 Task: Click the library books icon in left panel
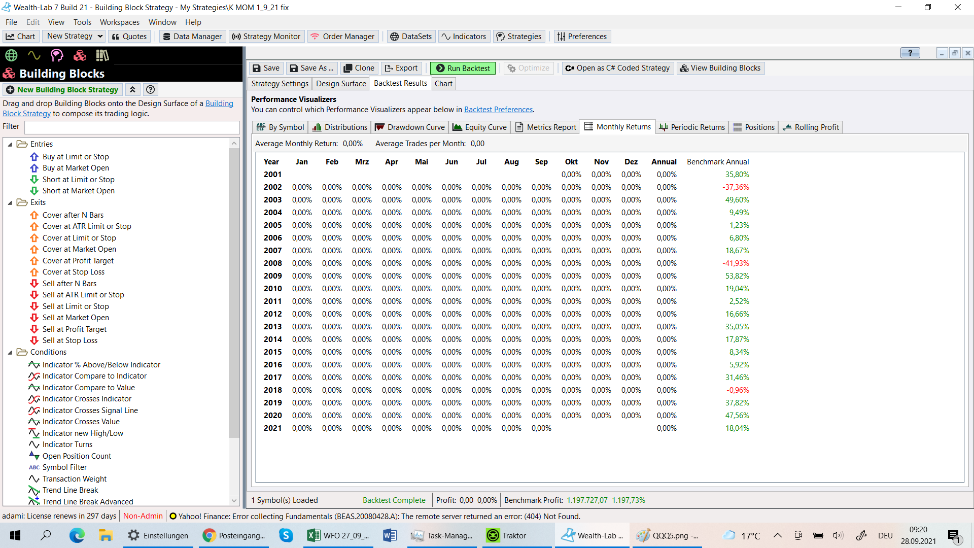(x=102, y=55)
